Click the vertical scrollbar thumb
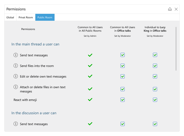The width and height of the screenshot is (184, 136). (176, 49)
